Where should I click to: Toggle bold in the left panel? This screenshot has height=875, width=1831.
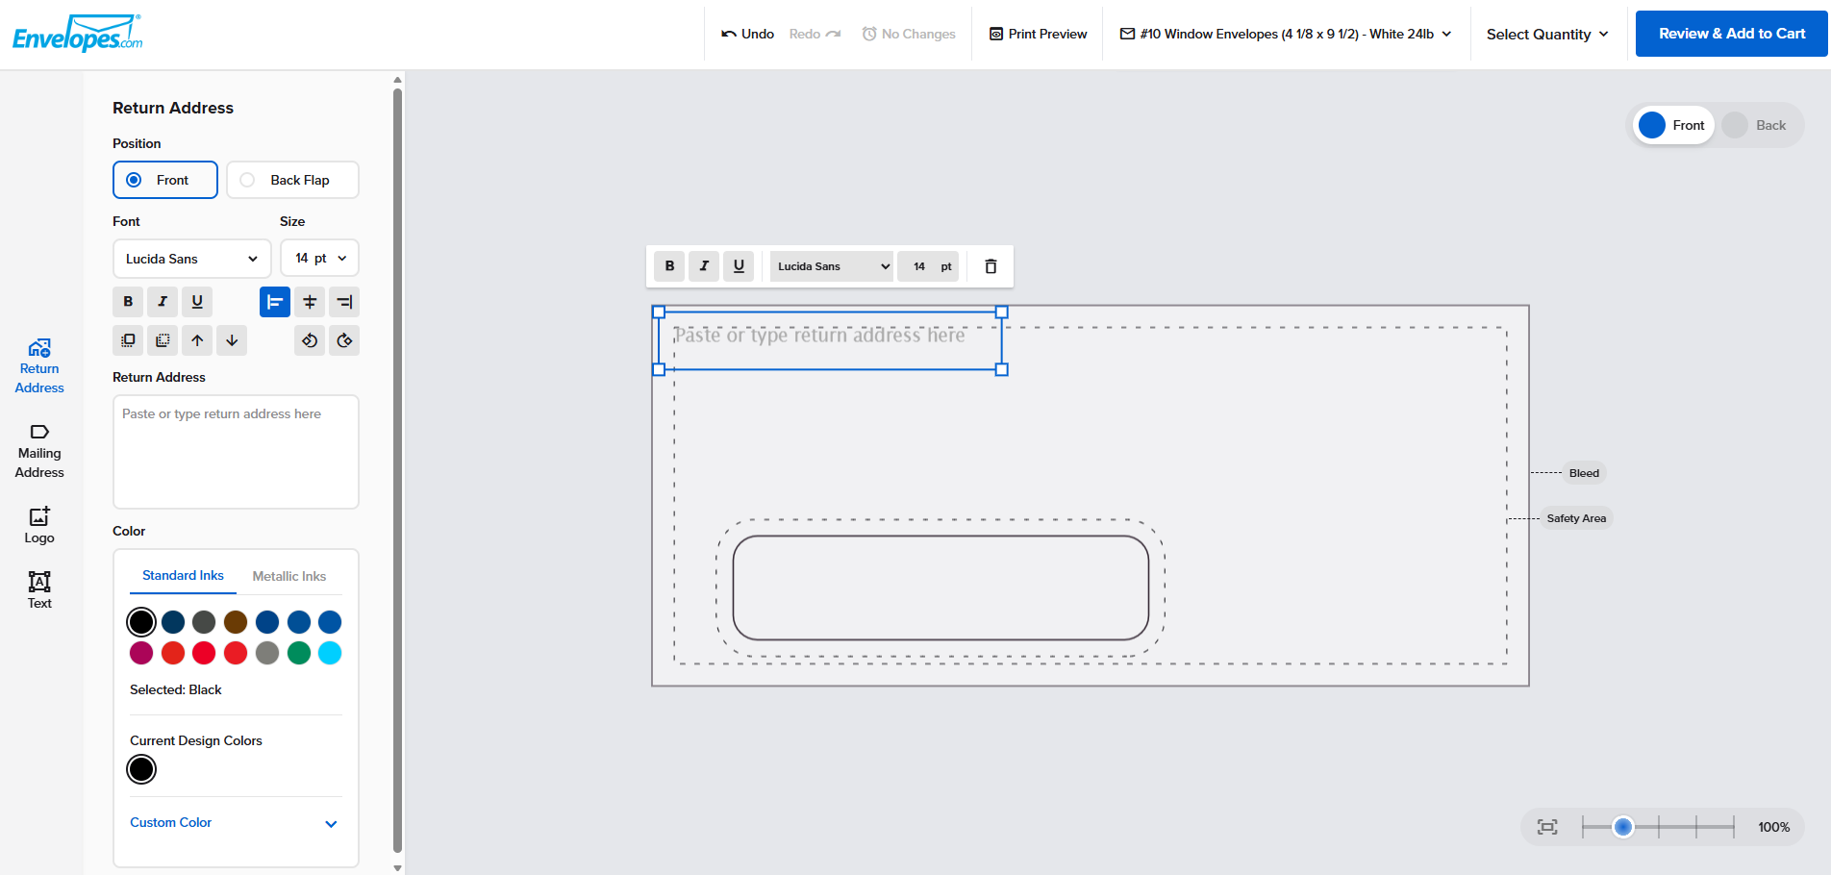(x=128, y=302)
